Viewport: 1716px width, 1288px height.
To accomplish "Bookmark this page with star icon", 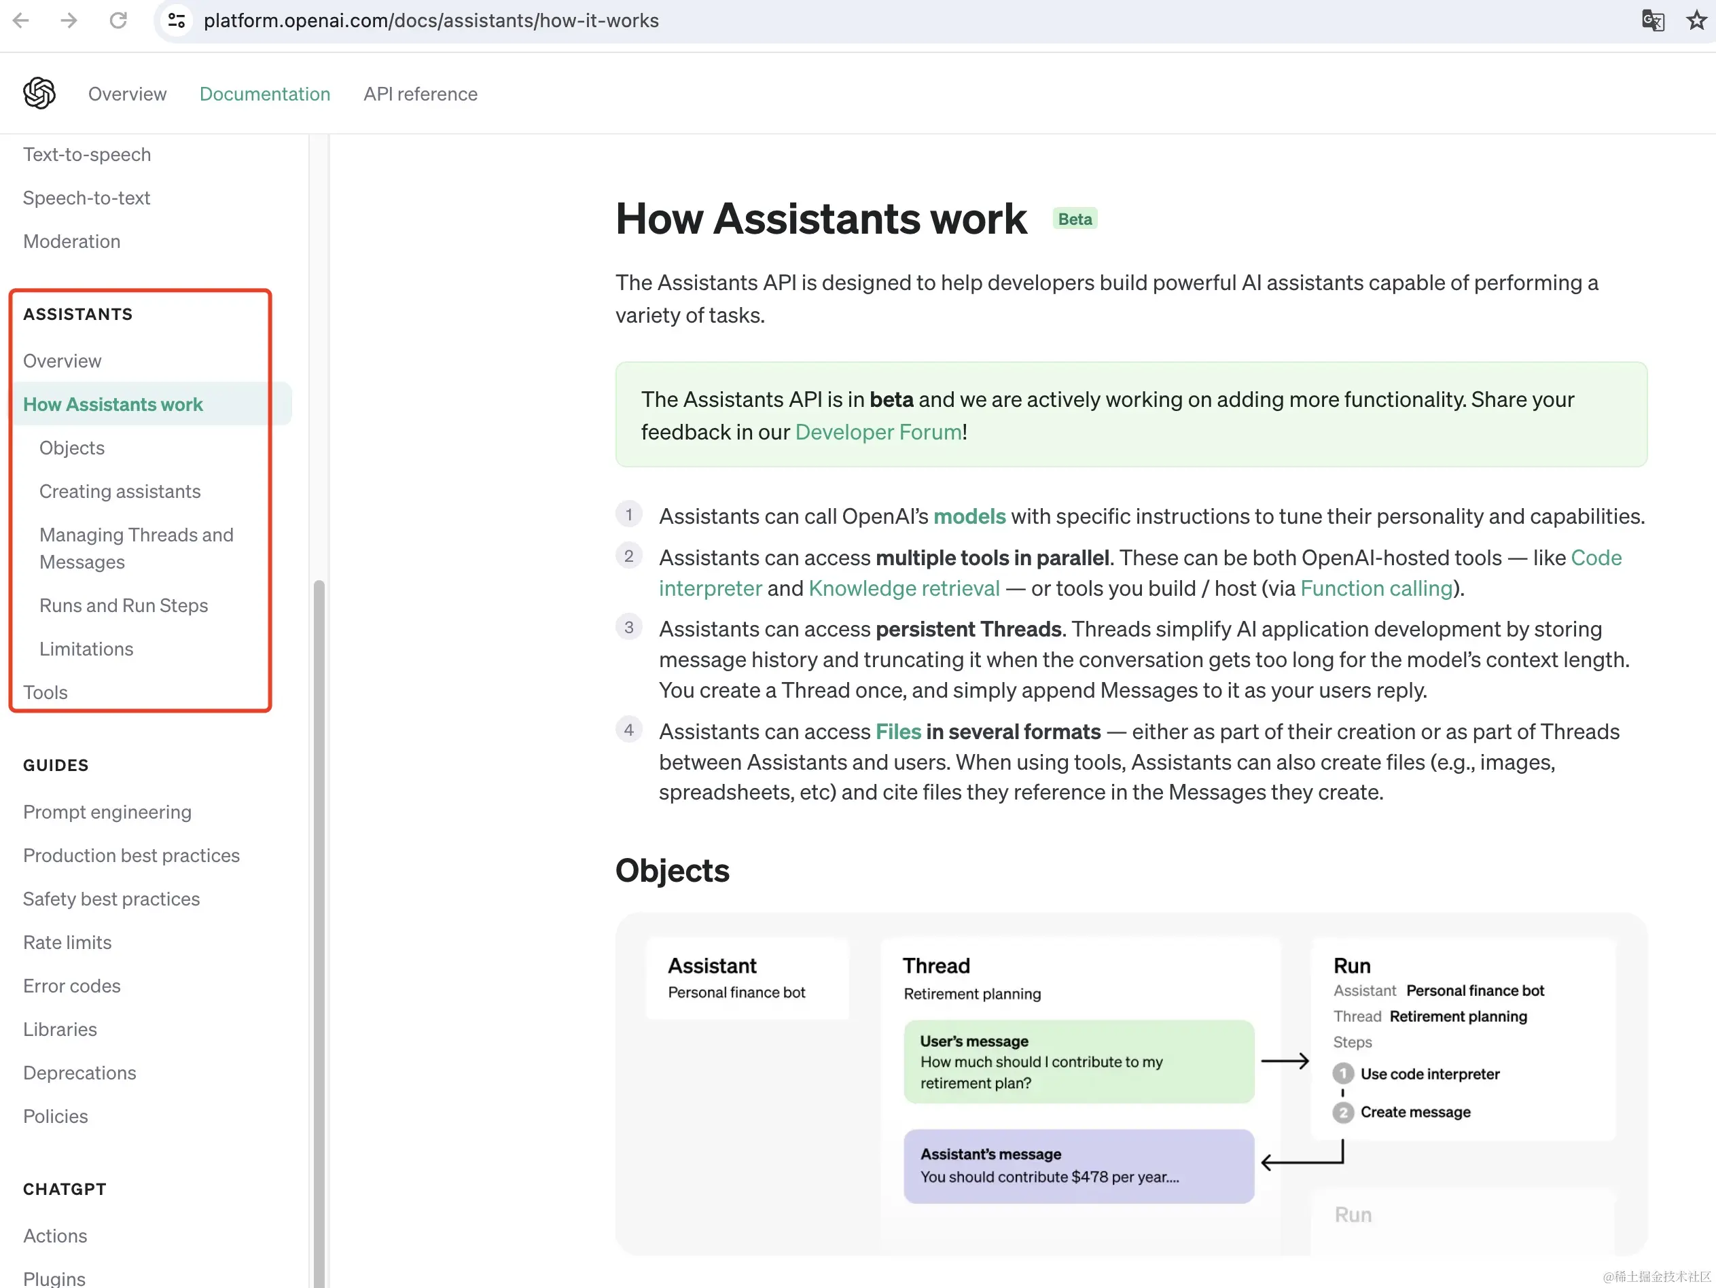I will 1696,20.
